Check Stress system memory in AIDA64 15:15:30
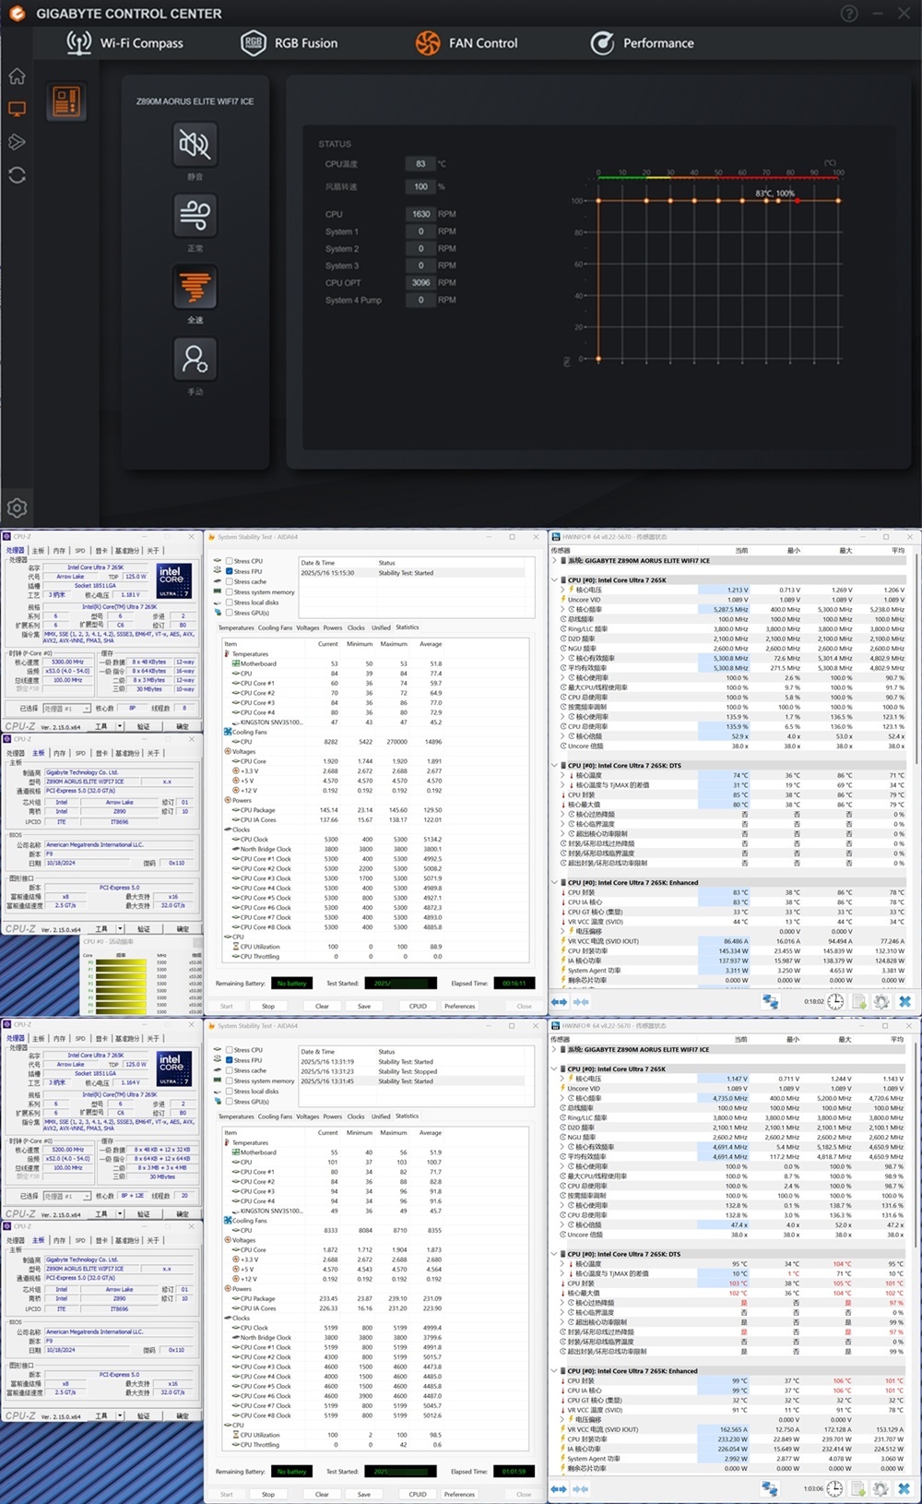 tap(229, 592)
